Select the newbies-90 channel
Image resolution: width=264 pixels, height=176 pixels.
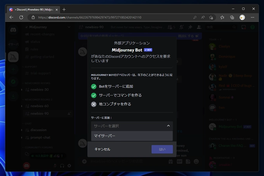48,114
